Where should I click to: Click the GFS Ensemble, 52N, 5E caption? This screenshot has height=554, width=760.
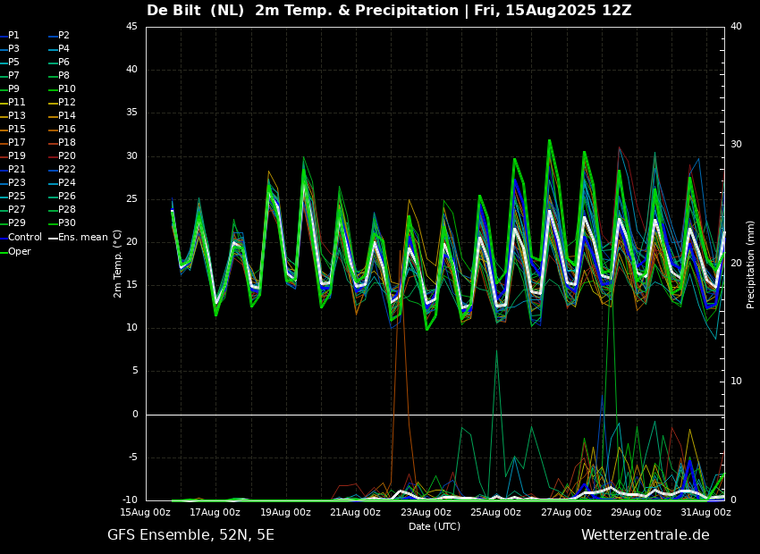tap(190, 535)
